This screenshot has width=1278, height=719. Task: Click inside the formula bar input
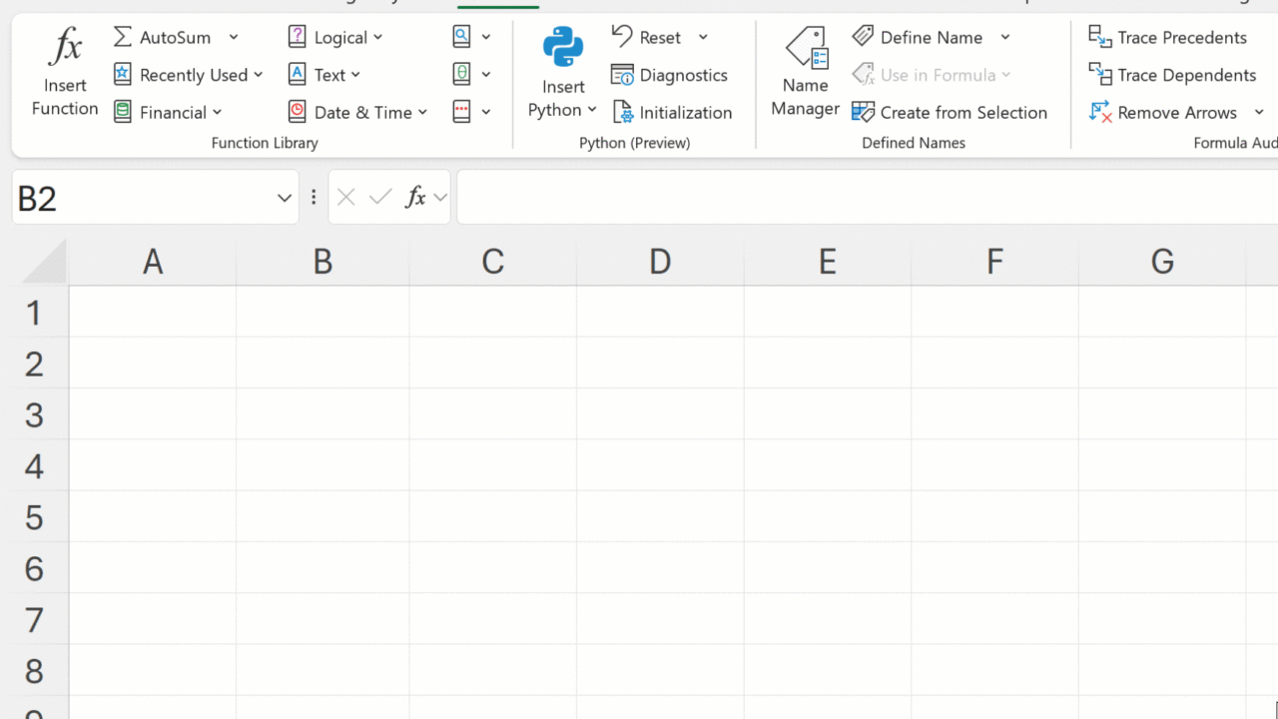coord(859,198)
